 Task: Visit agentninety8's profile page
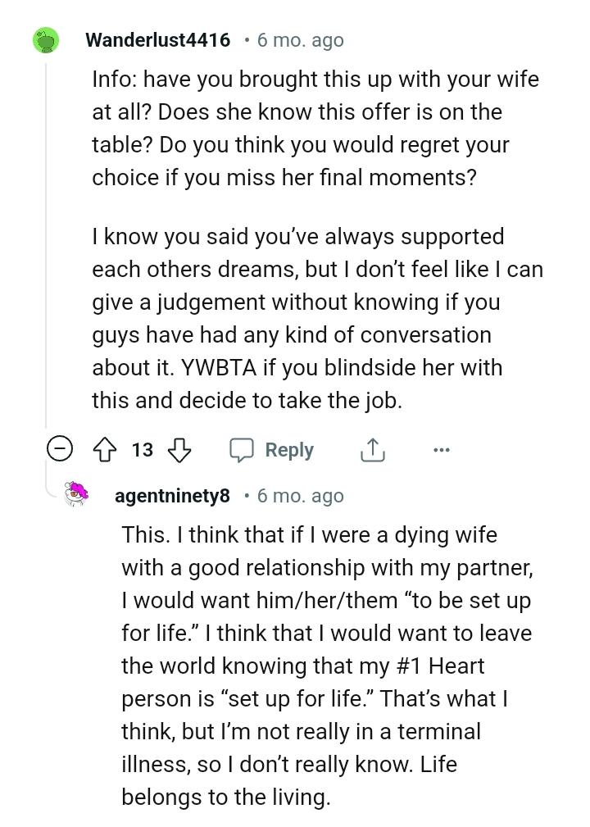tap(173, 495)
